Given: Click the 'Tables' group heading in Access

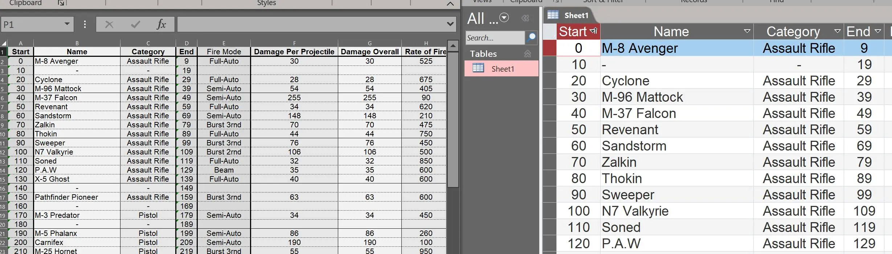Looking at the screenshot, I should pyautogui.click(x=483, y=54).
